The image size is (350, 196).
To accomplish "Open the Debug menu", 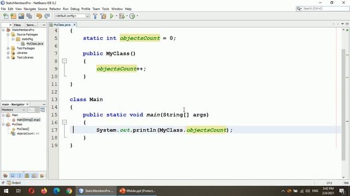I will pos(75,9).
